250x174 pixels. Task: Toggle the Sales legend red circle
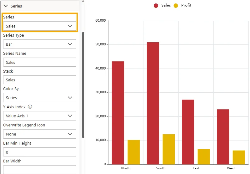156,5
